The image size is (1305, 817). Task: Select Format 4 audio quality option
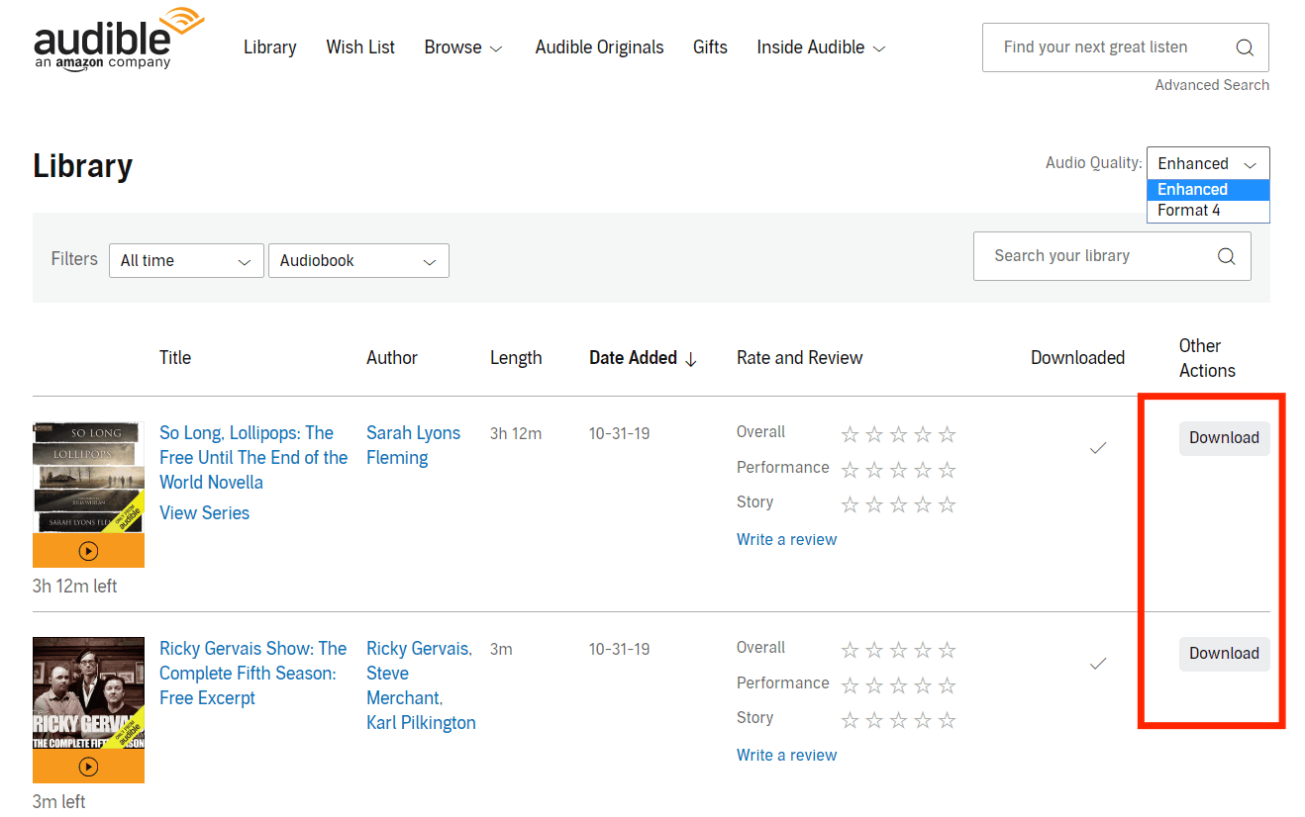(x=1208, y=211)
